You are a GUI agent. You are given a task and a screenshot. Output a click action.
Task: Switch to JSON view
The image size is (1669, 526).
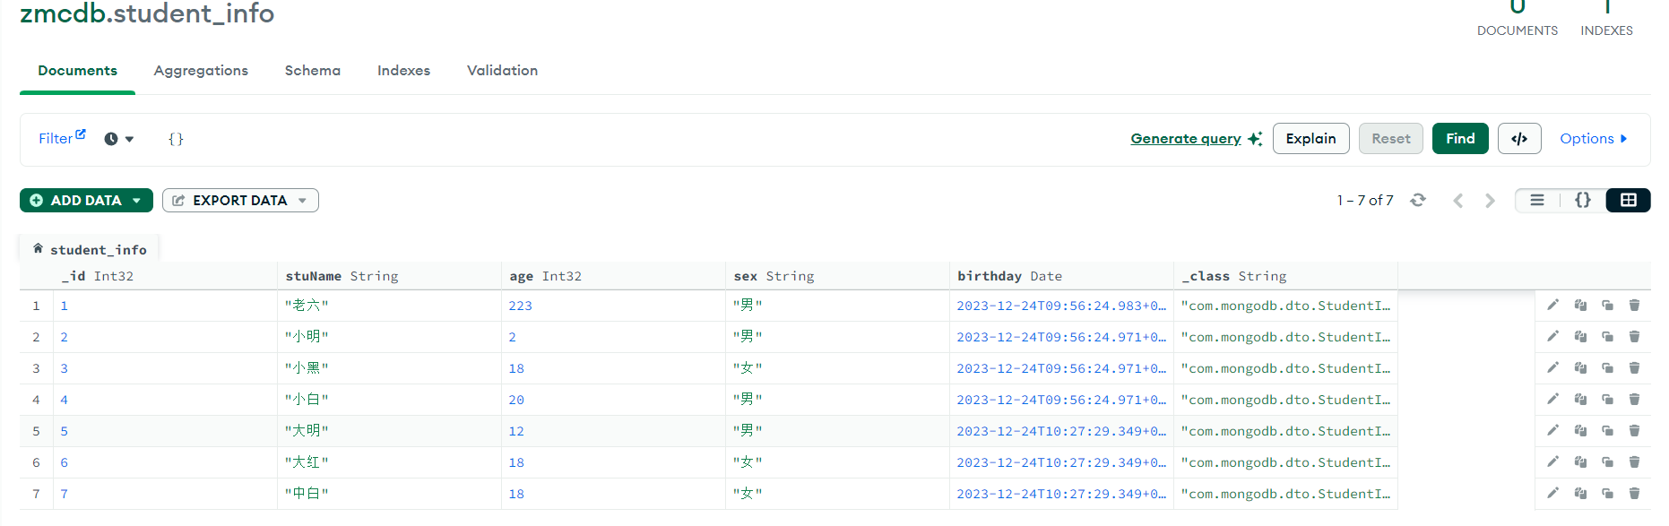pyautogui.click(x=1583, y=200)
